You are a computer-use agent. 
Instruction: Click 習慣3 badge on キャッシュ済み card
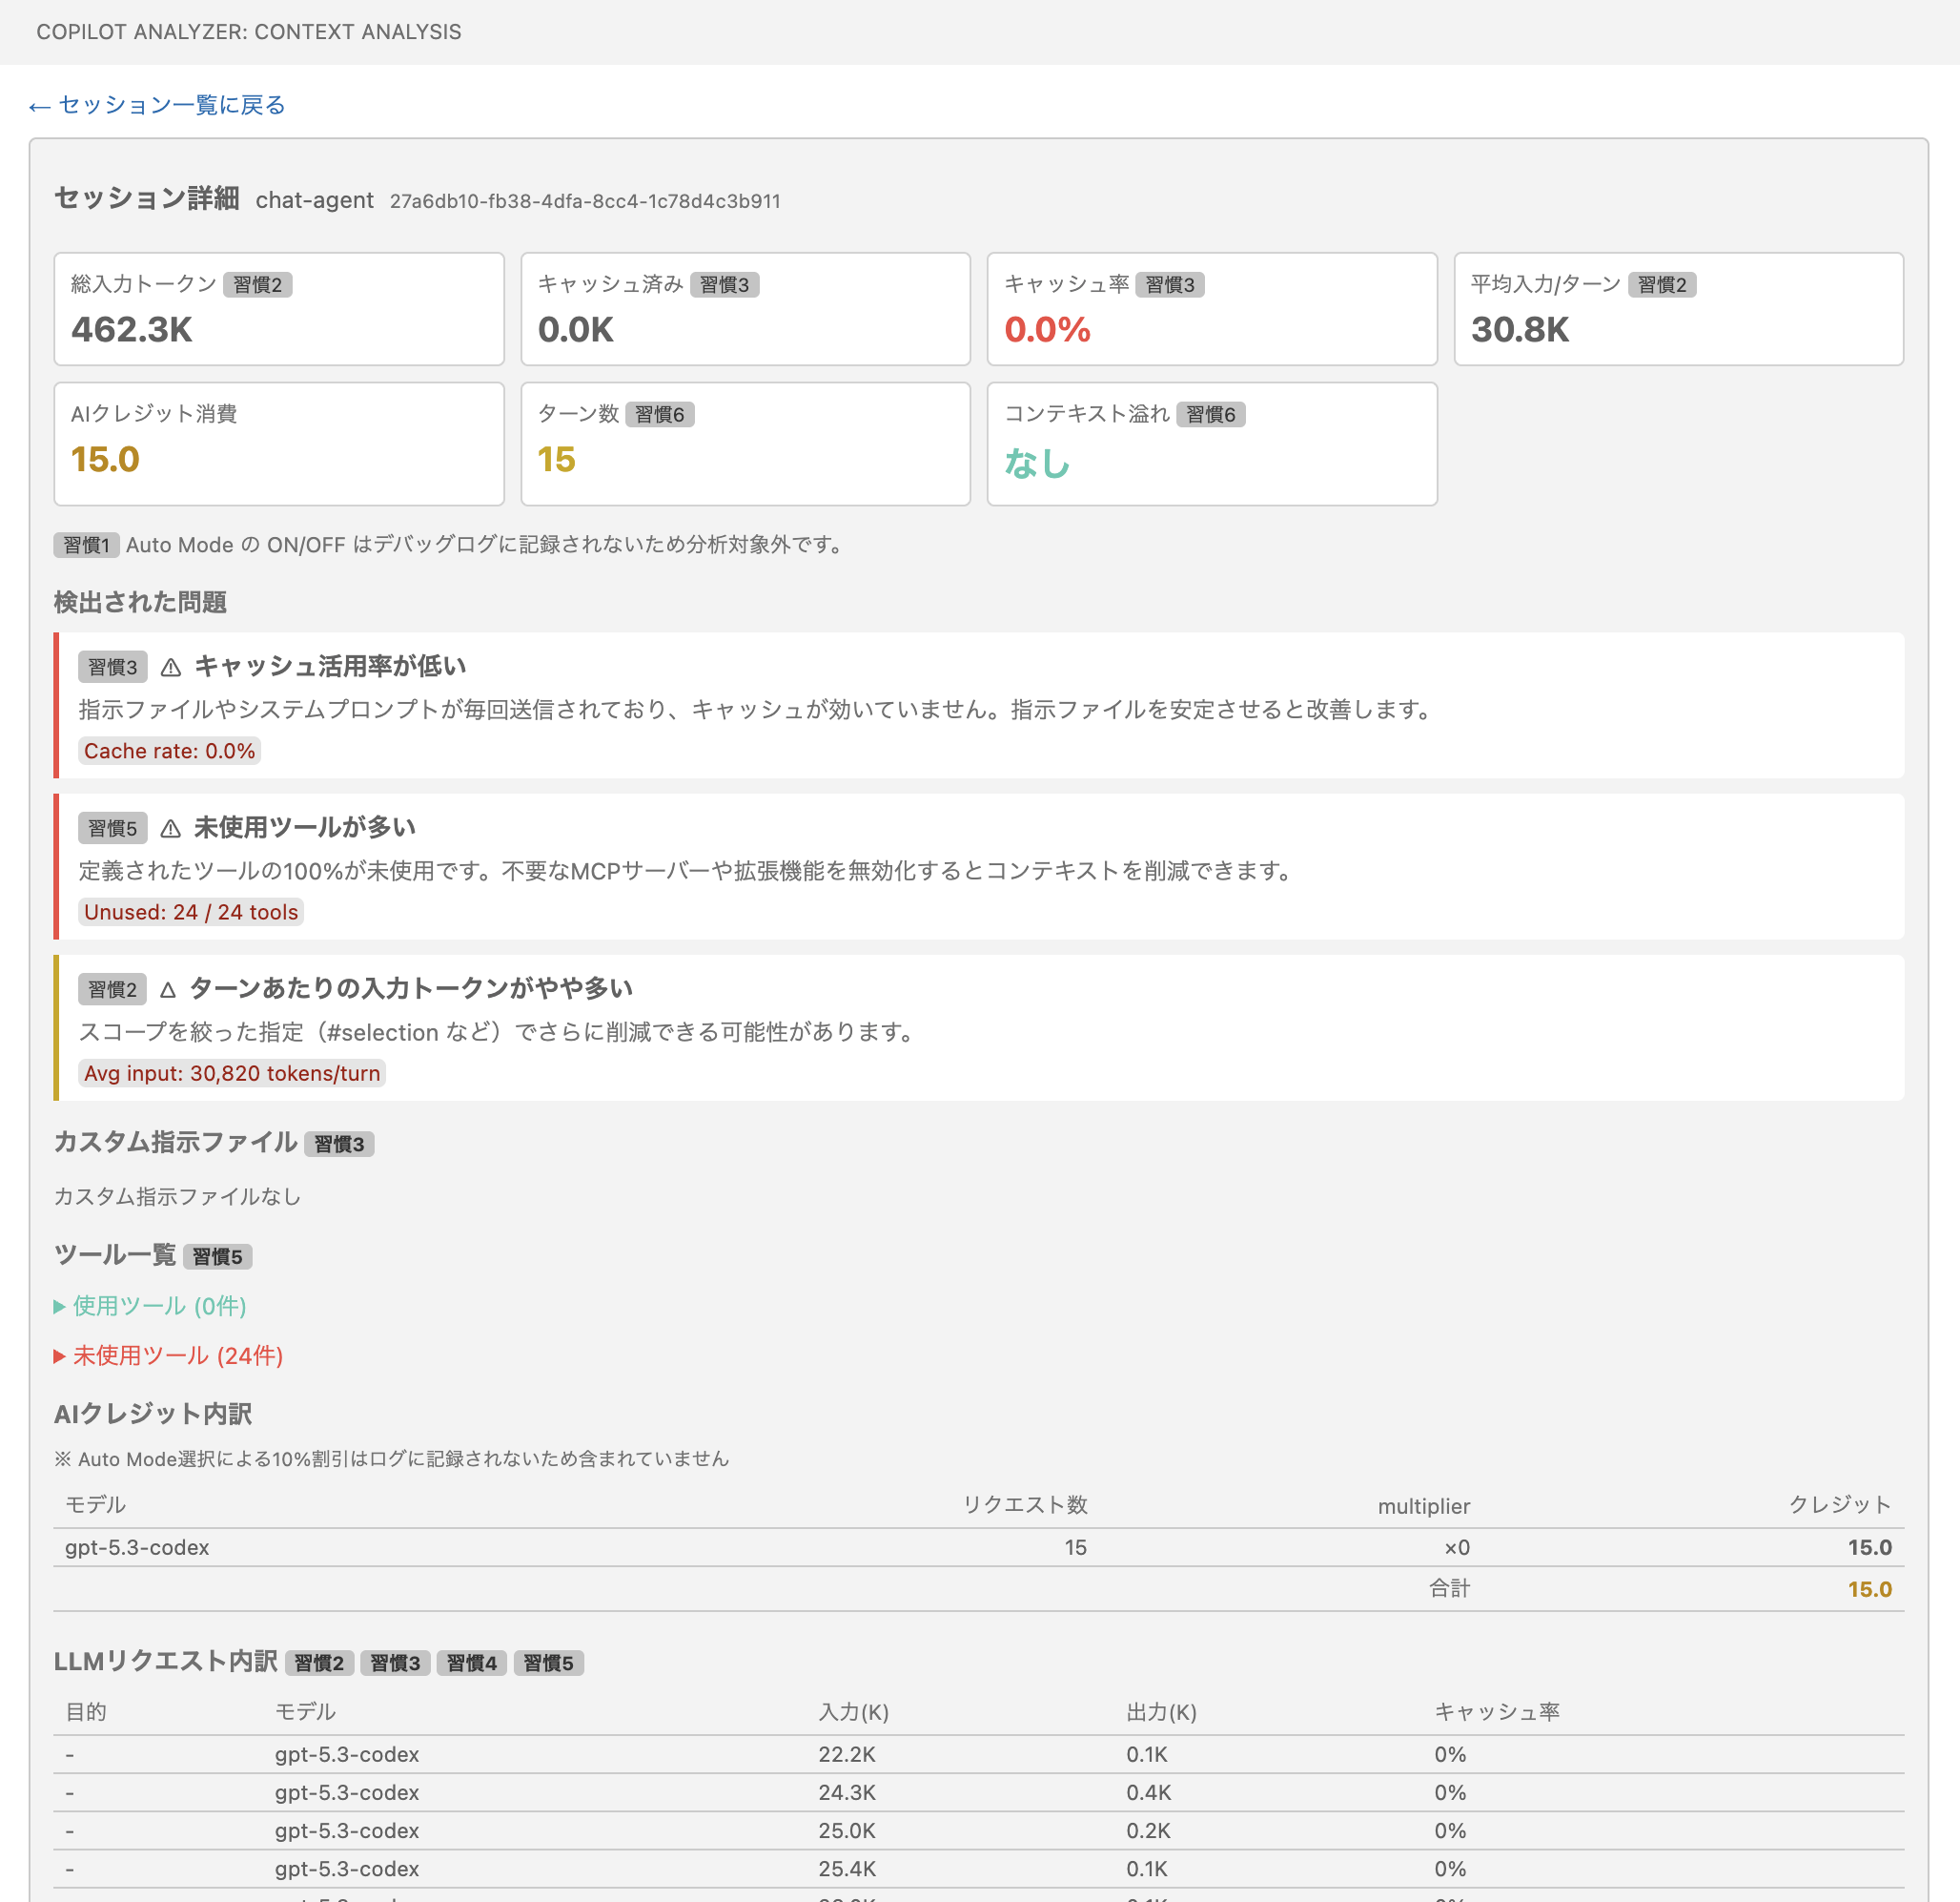pos(725,285)
